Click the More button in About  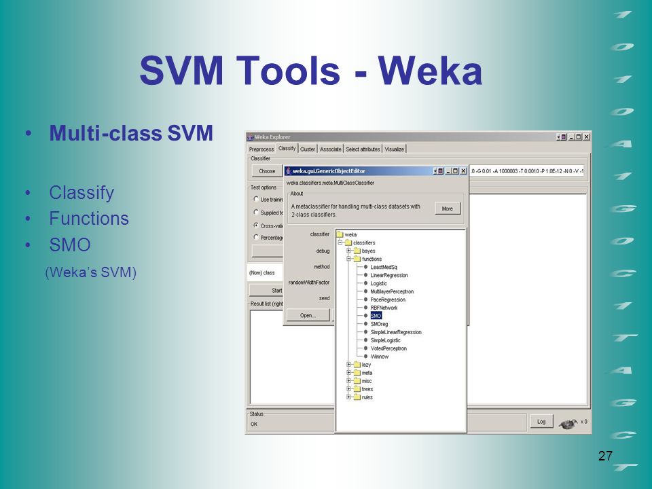[x=448, y=209]
